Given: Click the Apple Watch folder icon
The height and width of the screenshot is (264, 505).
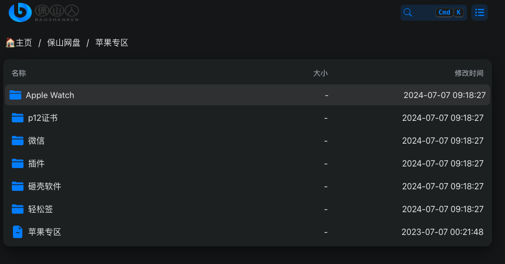Looking at the screenshot, I should pyautogui.click(x=15, y=95).
